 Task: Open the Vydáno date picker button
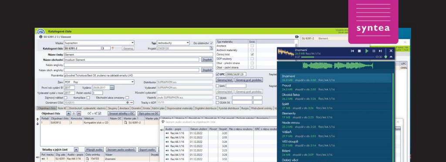click(112, 88)
